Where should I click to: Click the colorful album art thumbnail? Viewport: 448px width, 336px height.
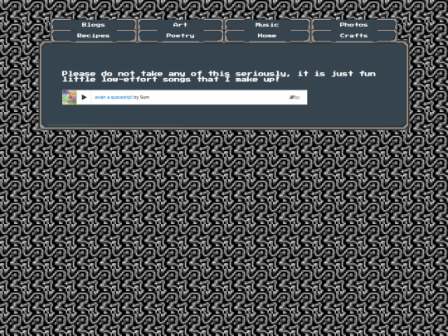[x=70, y=97]
